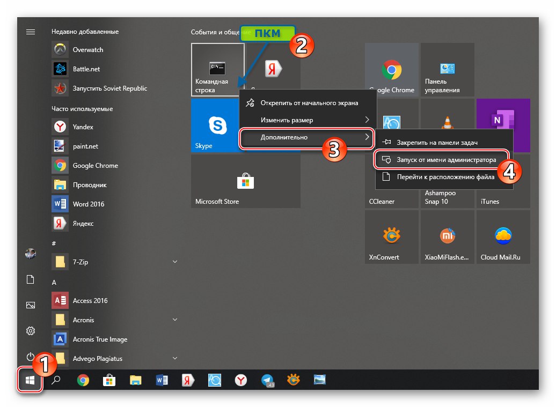
Task: Open the XnConvert tile
Action: point(391,236)
